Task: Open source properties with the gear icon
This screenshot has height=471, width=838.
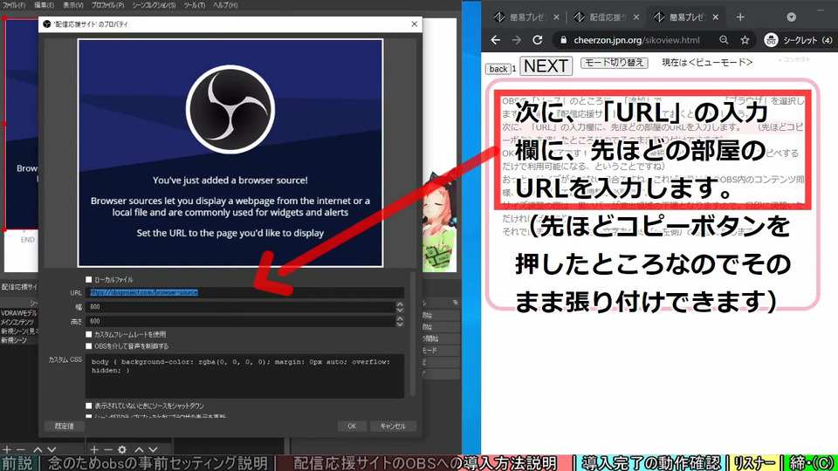Action: tap(122, 450)
